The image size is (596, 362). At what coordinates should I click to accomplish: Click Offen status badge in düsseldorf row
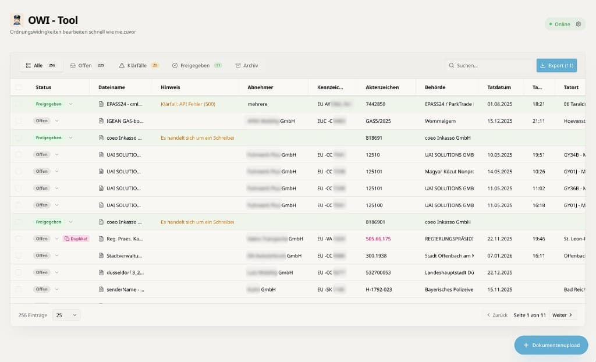tap(42, 272)
